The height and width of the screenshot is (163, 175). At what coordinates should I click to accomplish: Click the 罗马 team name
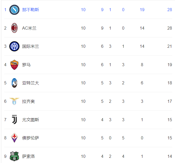click(26, 65)
